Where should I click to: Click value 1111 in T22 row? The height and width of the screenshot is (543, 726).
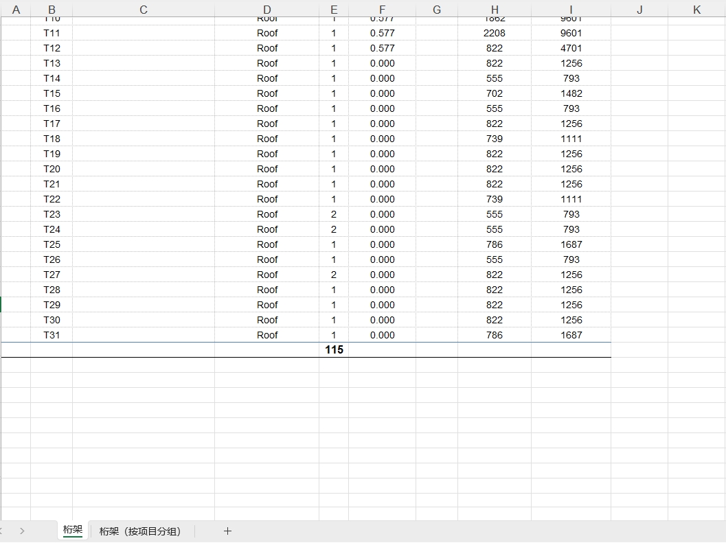point(571,199)
